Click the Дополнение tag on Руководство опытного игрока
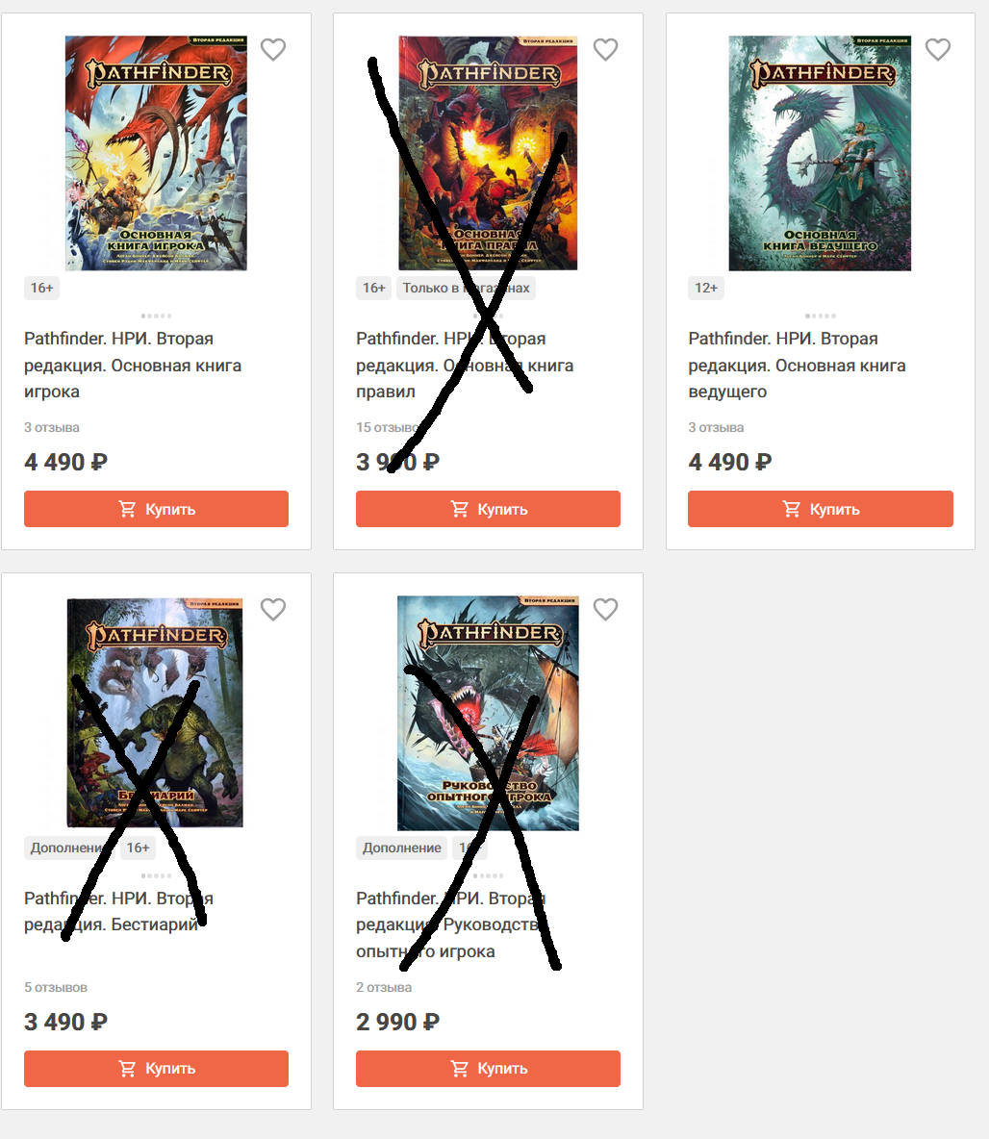The width and height of the screenshot is (989, 1139). [402, 848]
